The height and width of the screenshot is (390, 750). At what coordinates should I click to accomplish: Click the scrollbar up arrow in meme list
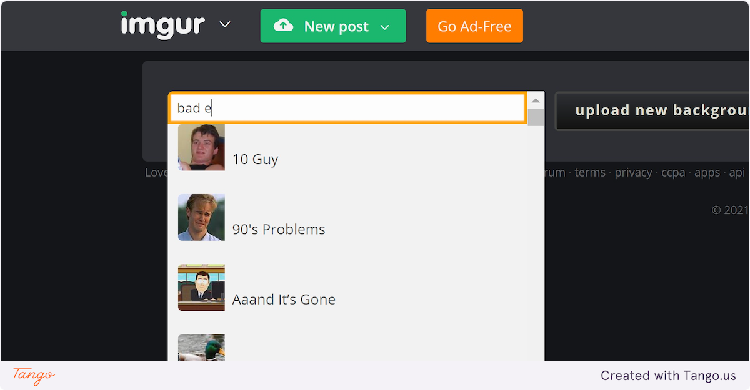[x=536, y=100]
